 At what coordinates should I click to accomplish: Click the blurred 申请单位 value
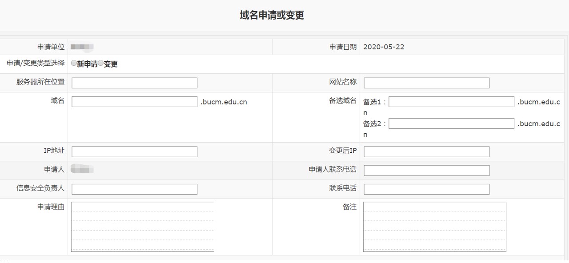(82, 47)
